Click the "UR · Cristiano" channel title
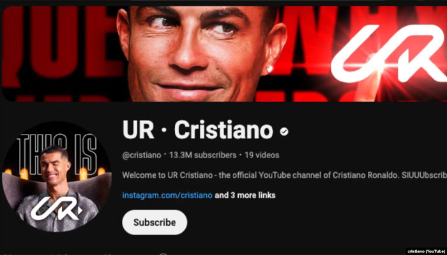The height and width of the screenshot is (255, 447). tap(198, 130)
